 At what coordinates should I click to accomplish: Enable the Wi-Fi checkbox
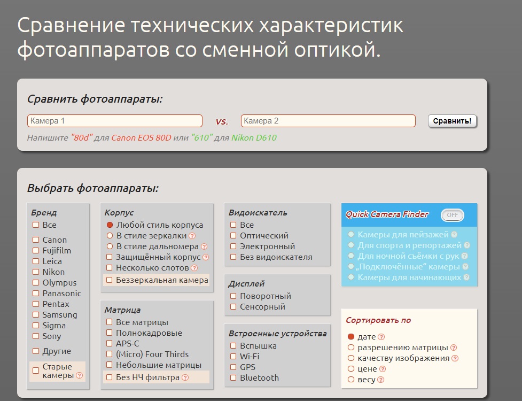(233, 356)
